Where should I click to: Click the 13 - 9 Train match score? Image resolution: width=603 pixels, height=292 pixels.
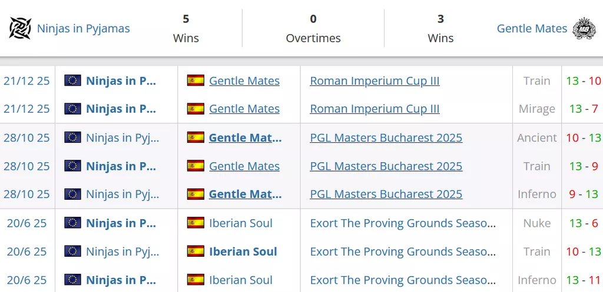tap(583, 166)
